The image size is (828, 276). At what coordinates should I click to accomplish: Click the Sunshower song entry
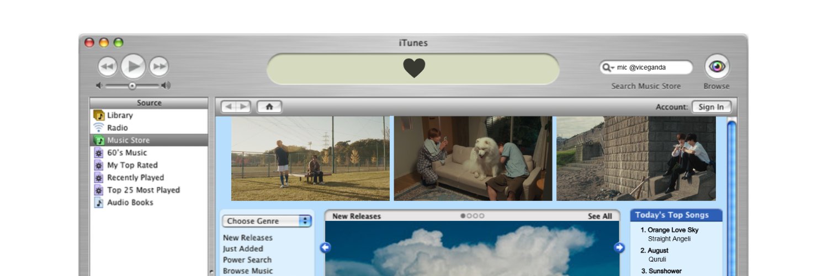(665, 271)
